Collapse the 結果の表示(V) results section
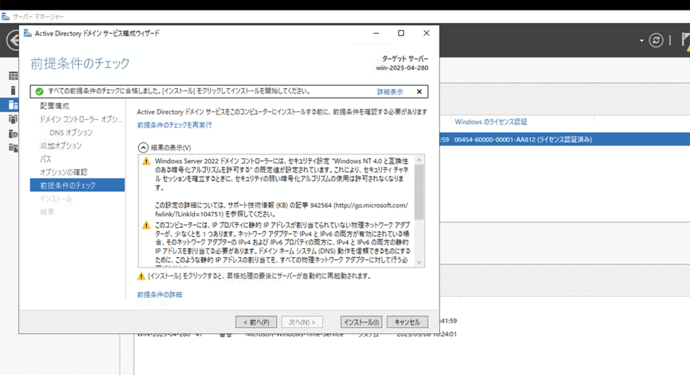 pos(143,147)
